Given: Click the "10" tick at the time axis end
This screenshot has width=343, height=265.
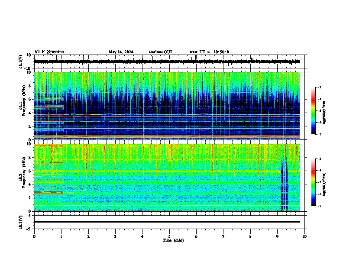Looking at the screenshot, I should click(x=304, y=236).
